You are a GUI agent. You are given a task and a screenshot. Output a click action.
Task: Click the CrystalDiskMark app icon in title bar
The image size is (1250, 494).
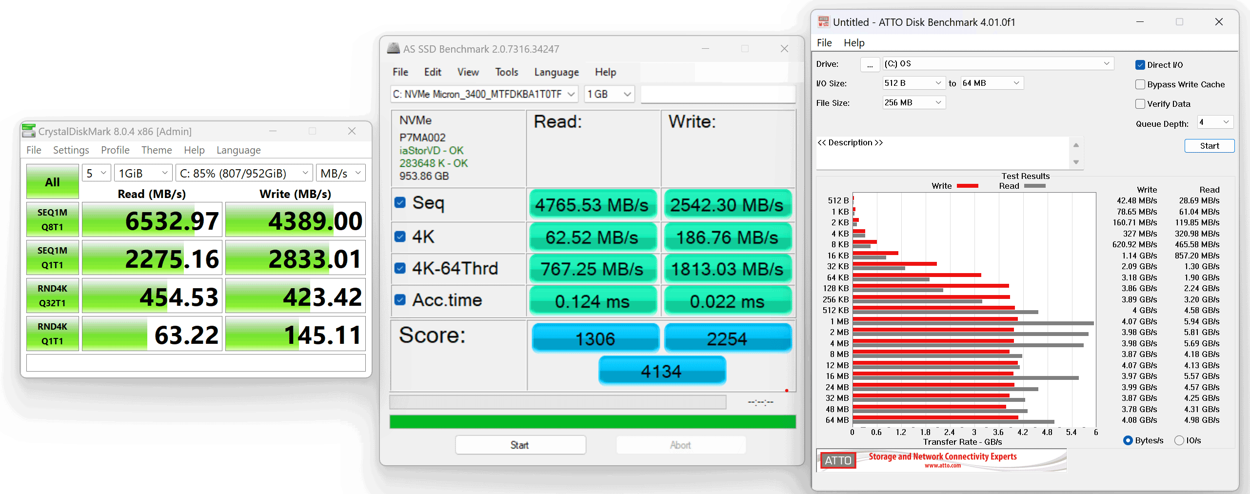(29, 131)
